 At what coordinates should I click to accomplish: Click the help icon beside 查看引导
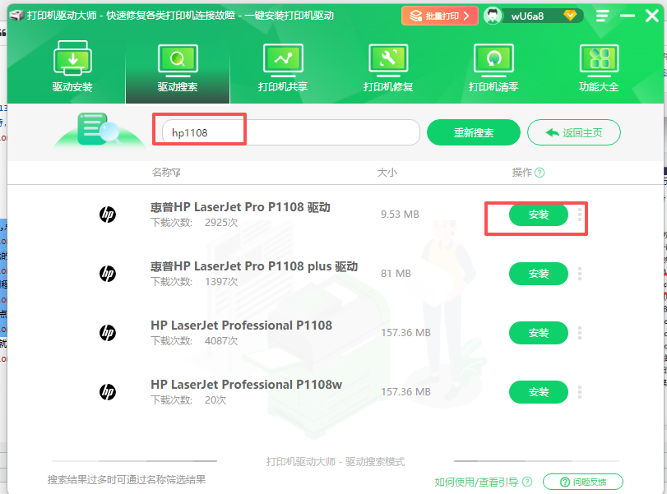coord(527,482)
